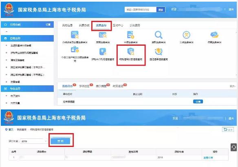Click the yen-symbol tax agency query icon
Image resolution: width=238 pixels, height=167 pixels.
[x=103, y=51]
